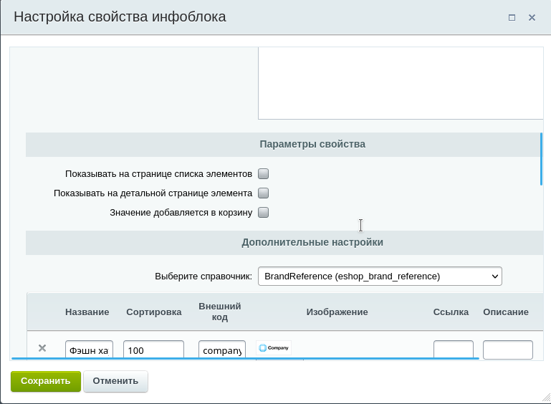The height and width of the screenshot is (404, 551).
Task: Maximize the infoblock property settings dialog
Action: (x=512, y=17)
